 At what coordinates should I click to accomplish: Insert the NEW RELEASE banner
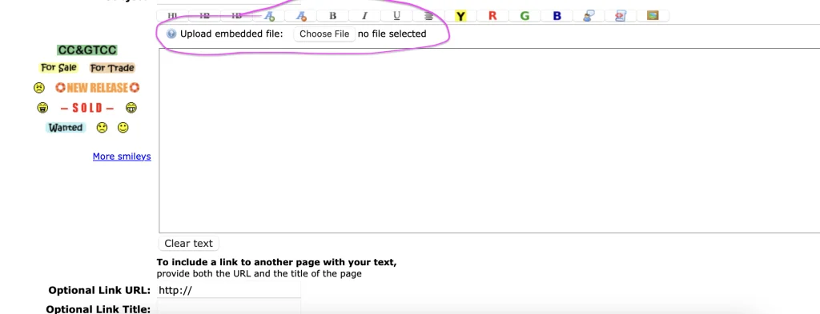tap(97, 88)
